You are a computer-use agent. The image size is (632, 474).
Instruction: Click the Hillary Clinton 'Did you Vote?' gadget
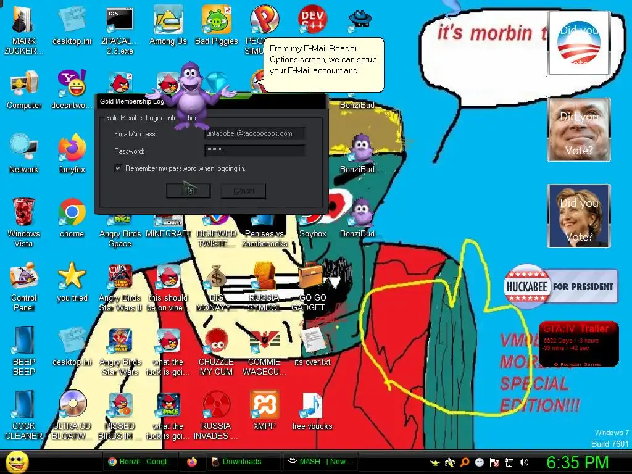pyautogui.click(x=579, y=215)
